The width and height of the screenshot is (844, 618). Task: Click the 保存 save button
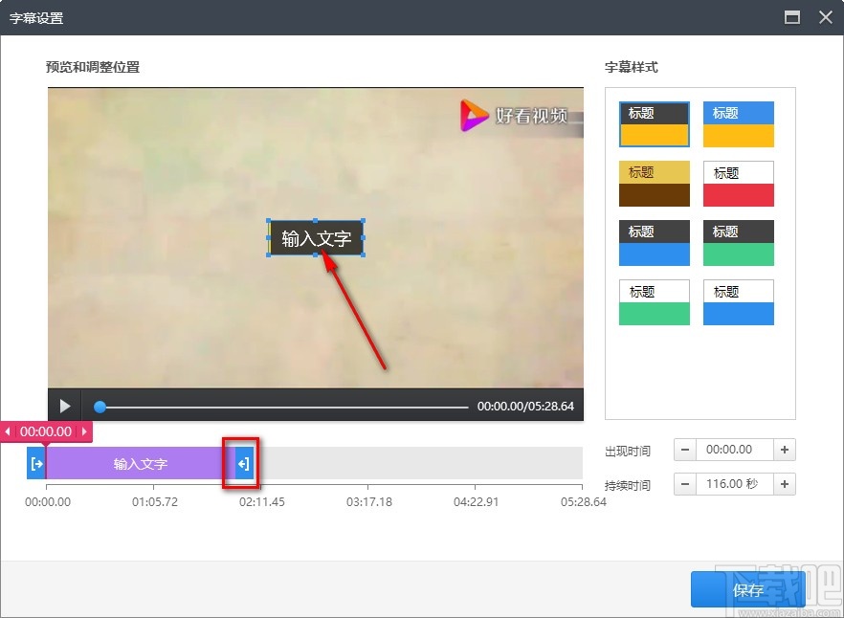[747, 590]
